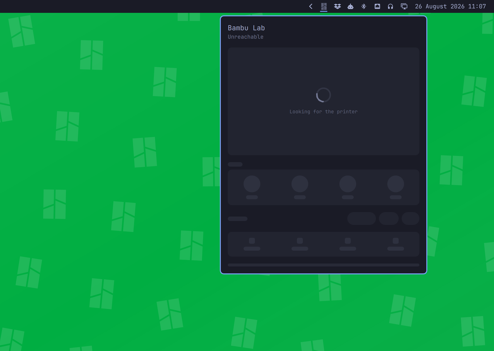This screenshot has width=494, height=351.
Task: Open the Dropbox tray icon
Action: pyautogui.click(x=337, y=6)
